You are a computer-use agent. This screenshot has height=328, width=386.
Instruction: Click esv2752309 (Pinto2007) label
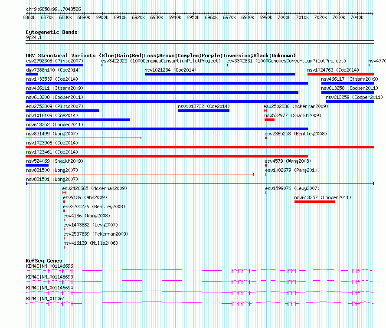55,106
